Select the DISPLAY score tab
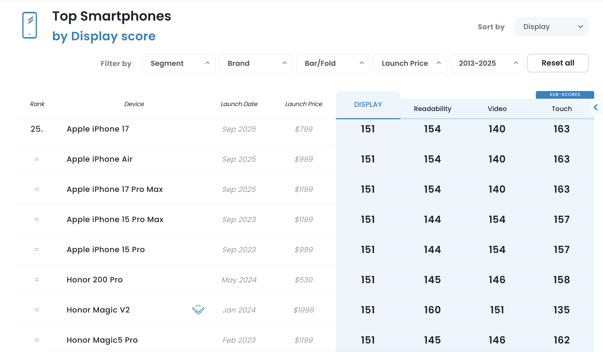 click(368, 105)
